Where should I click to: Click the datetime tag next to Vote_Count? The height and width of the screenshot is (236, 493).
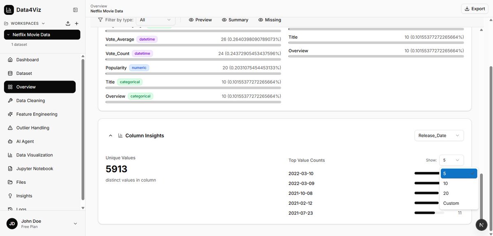(143, 53)
